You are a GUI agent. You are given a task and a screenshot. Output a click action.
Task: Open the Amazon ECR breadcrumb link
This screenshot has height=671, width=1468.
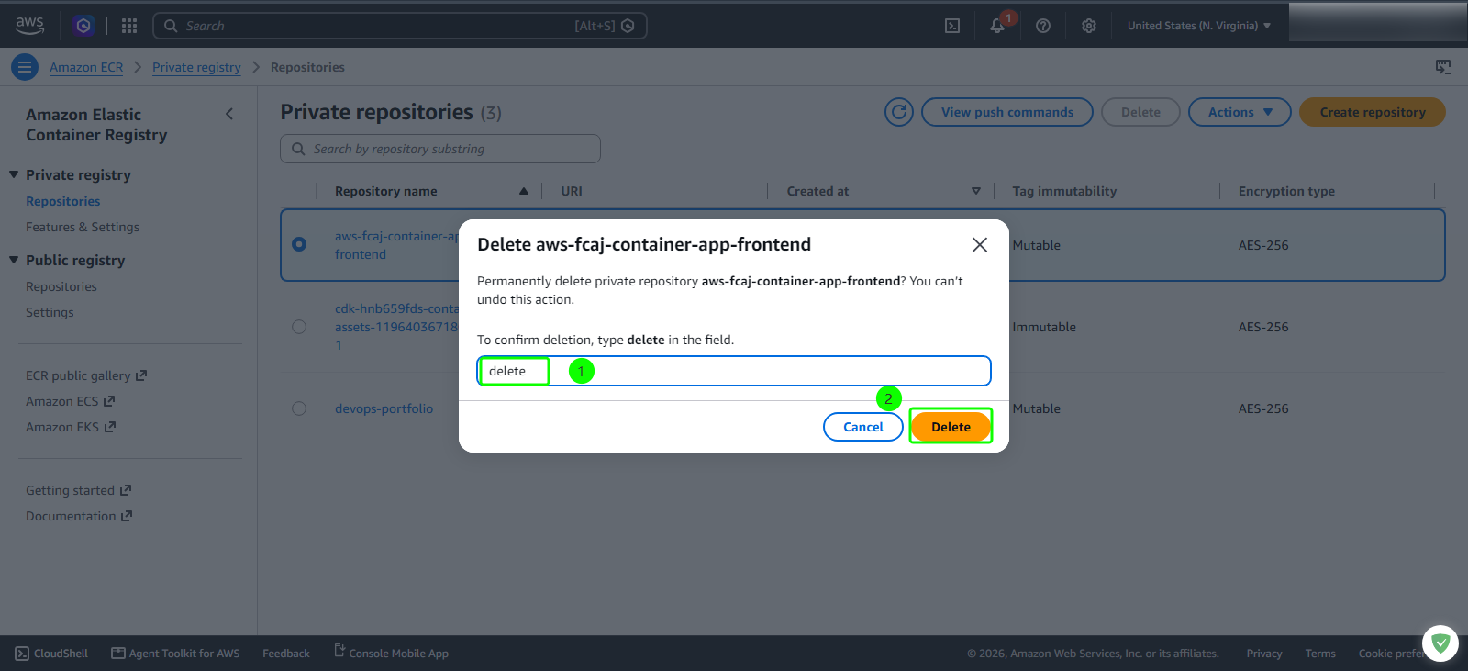pos(86,67)
